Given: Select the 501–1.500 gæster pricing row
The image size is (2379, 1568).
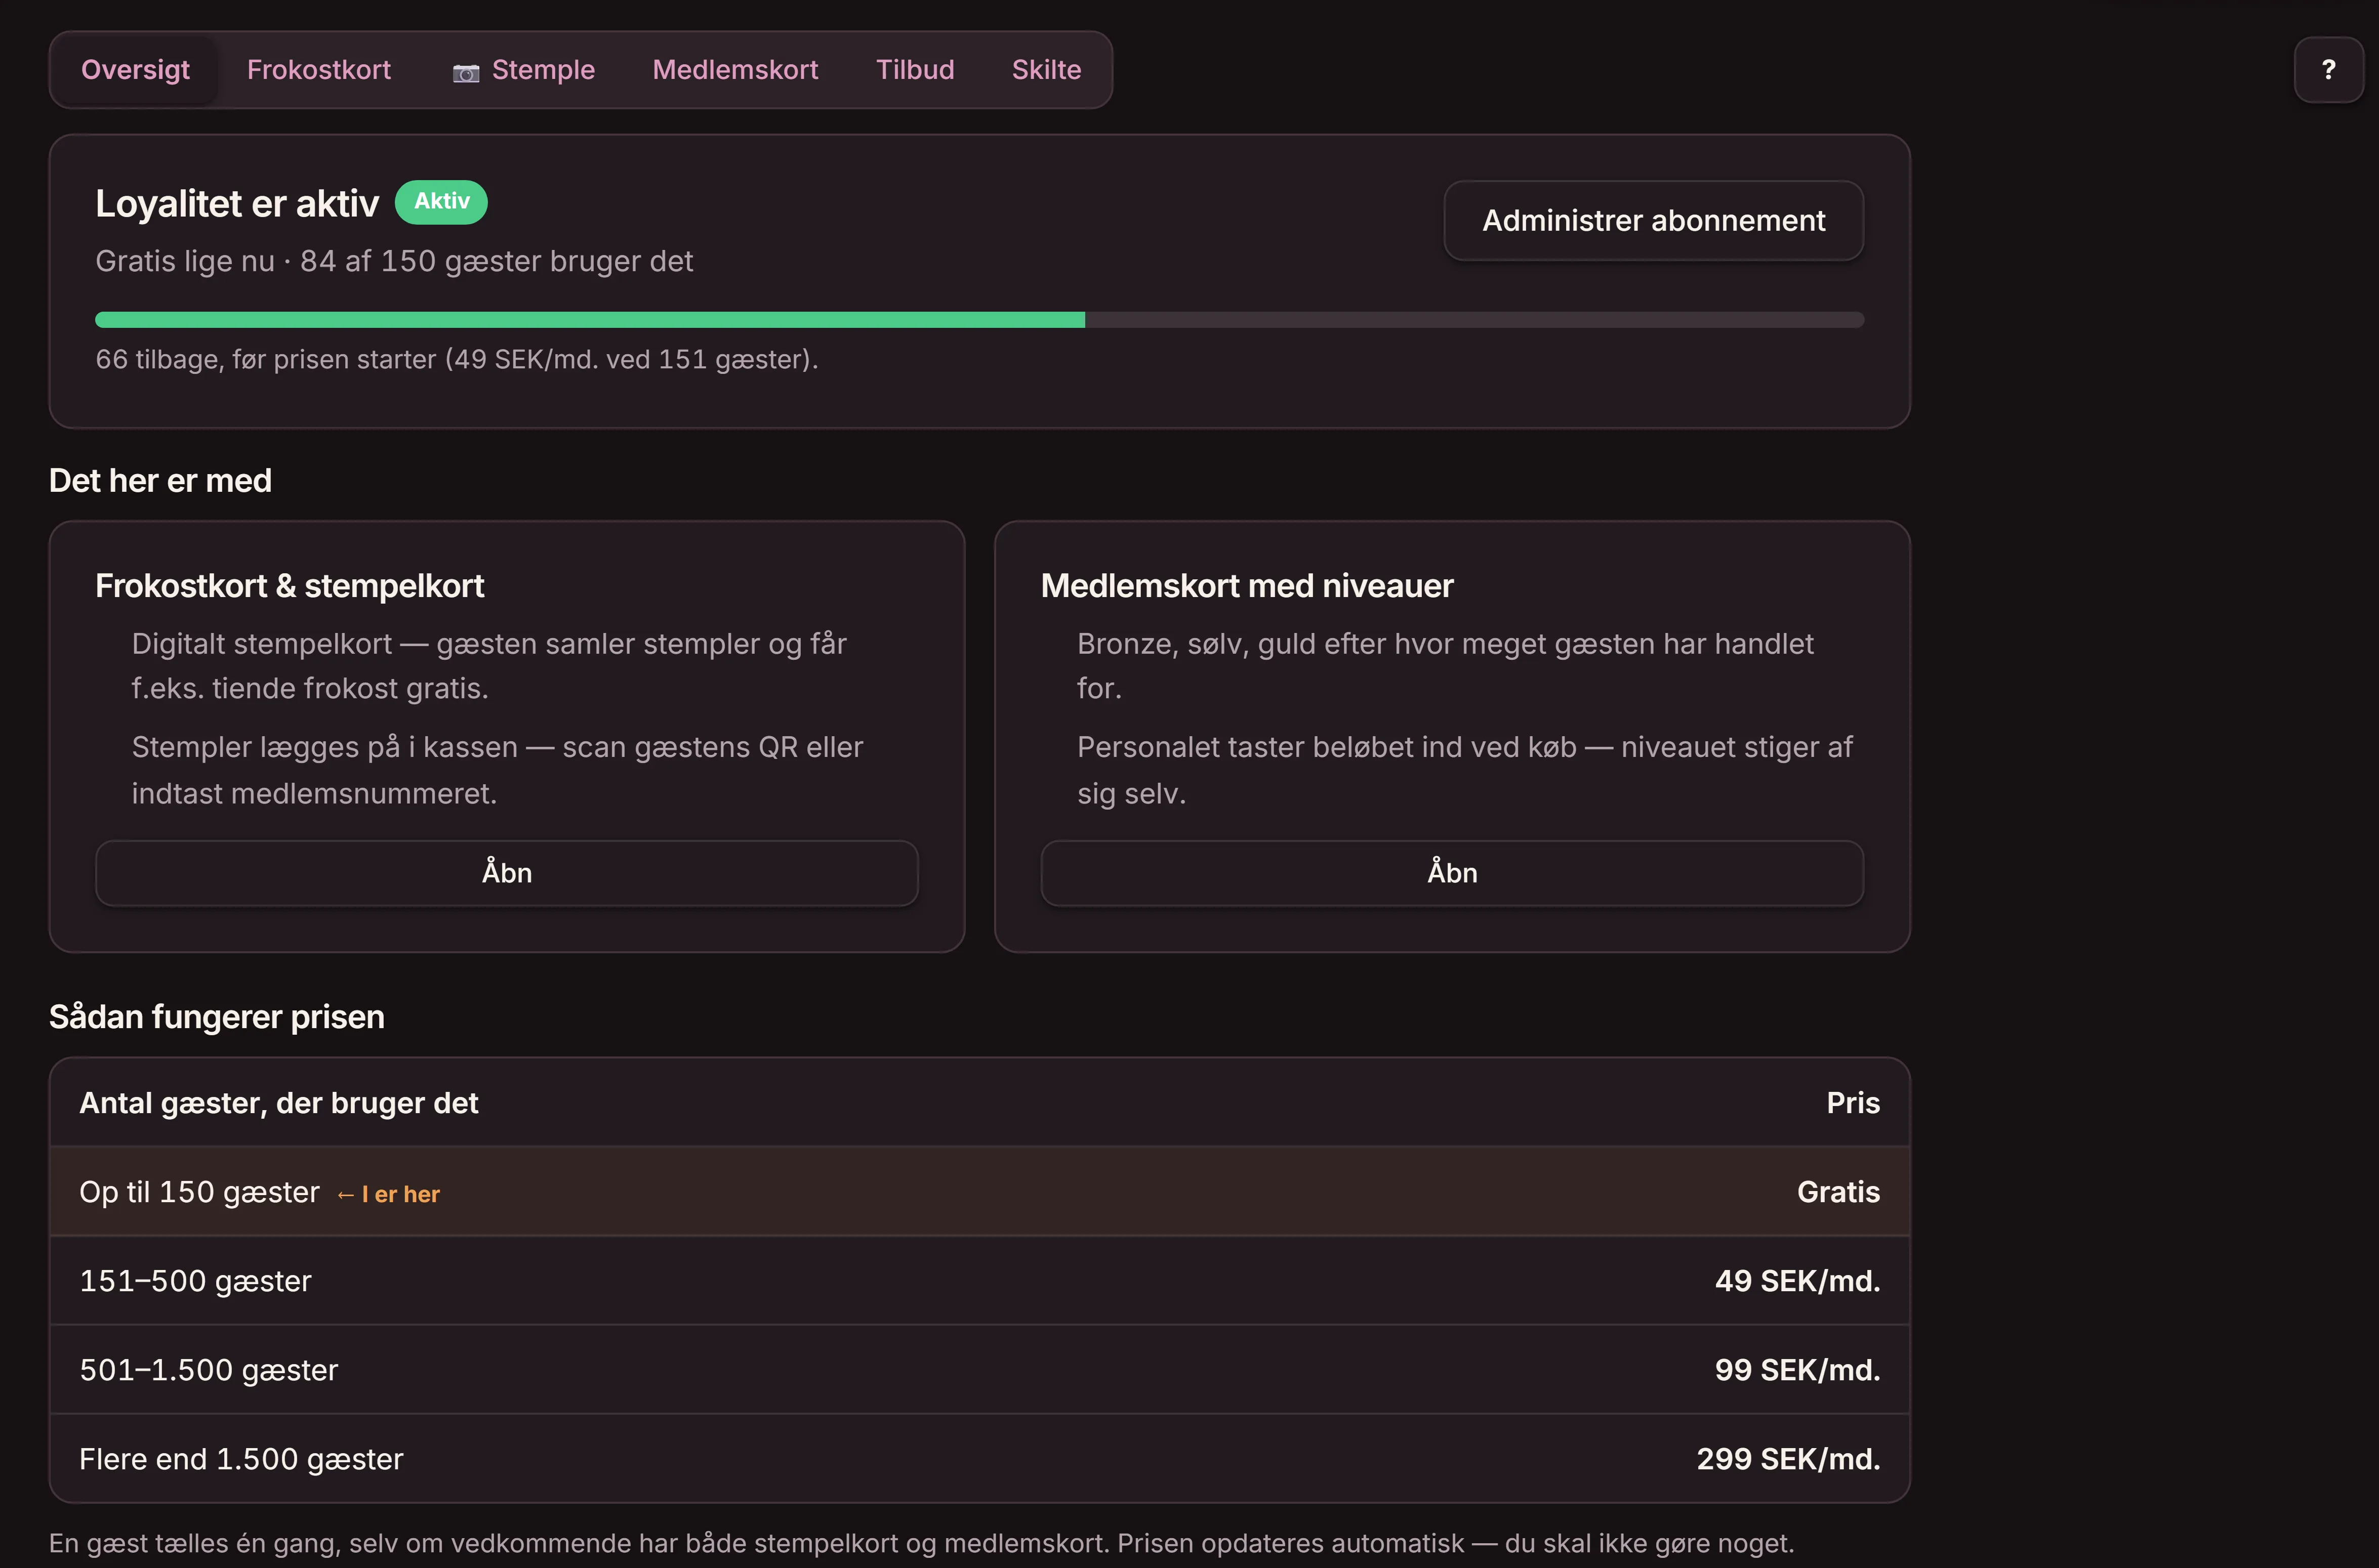Looking at the screenshot, I should 979,1370.
